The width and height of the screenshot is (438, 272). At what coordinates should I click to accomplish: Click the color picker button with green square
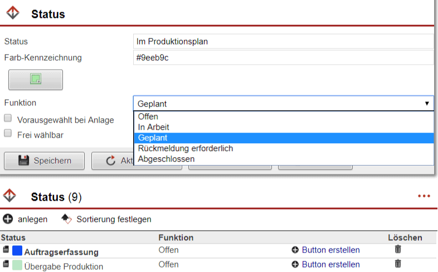(36, 80)
